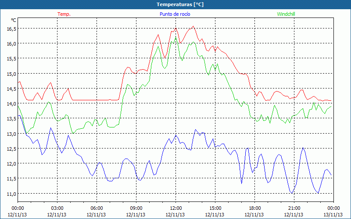Click the 13,0 y-axis value
This screenshot has height=219, width=351.
pos(11,134)
